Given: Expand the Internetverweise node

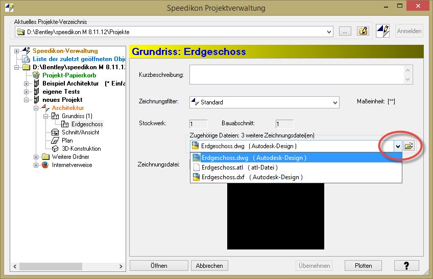Looking at the screenshot, I should click(x=36, y=165).
